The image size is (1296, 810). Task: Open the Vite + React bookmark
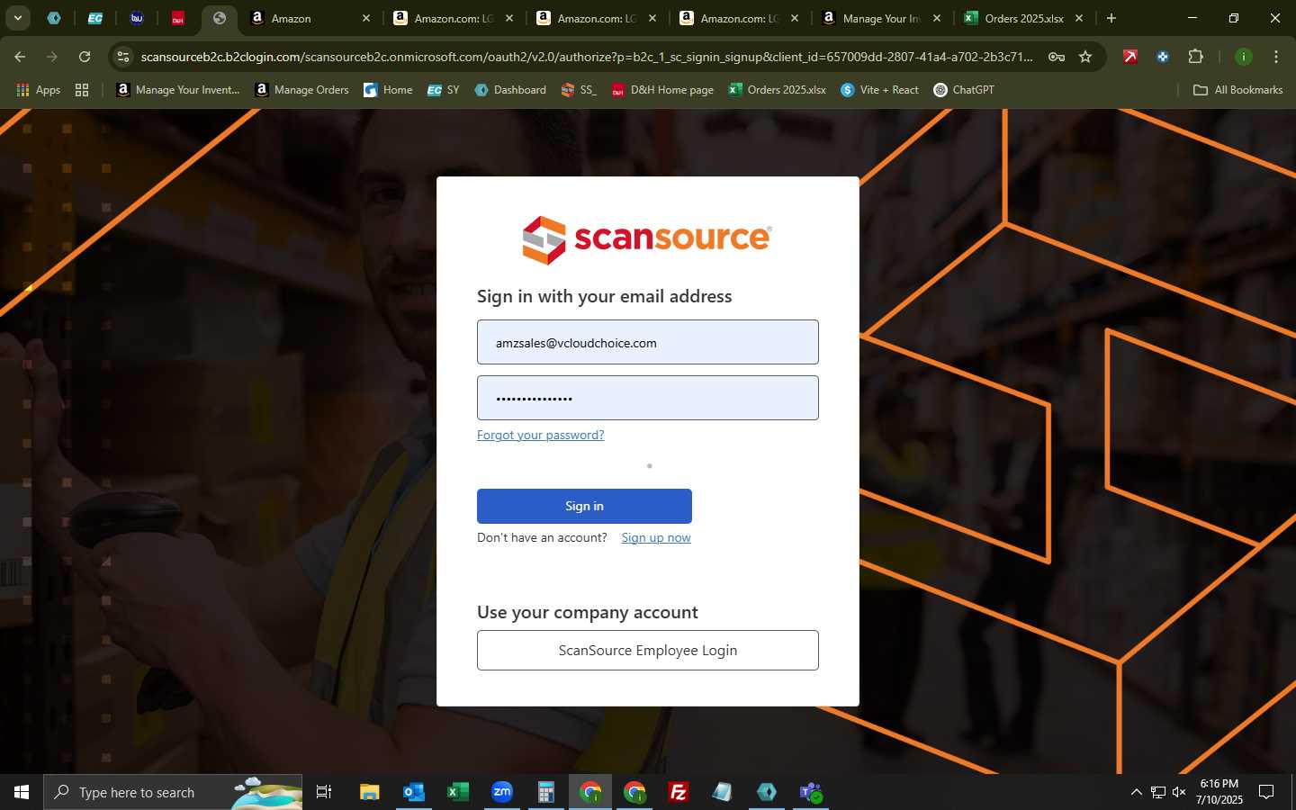point(880,90)
